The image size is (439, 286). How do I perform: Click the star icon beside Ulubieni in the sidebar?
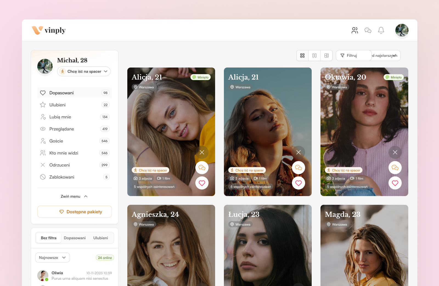point(43,105)
